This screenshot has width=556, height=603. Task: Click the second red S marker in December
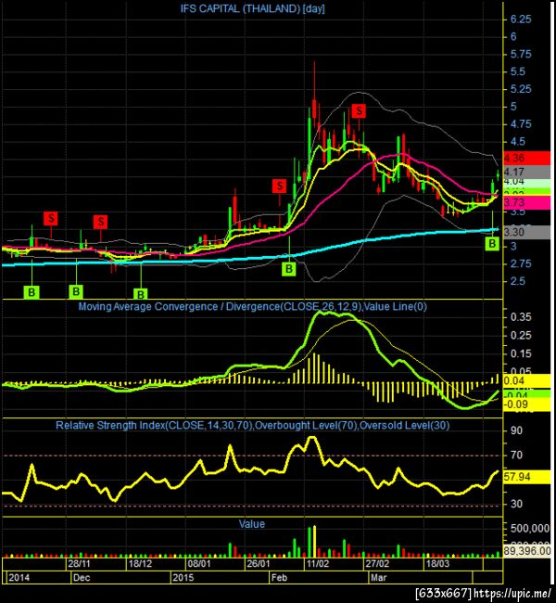101,222
